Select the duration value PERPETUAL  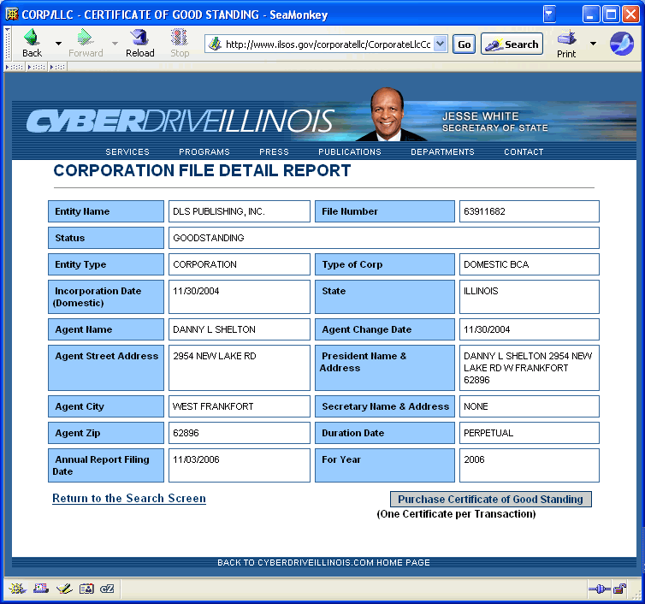pos(488,433)
